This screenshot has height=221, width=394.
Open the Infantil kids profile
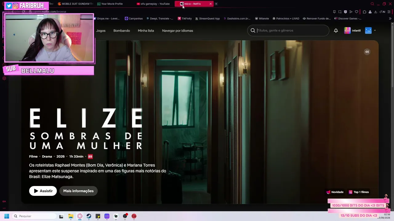tap(352, 30)
